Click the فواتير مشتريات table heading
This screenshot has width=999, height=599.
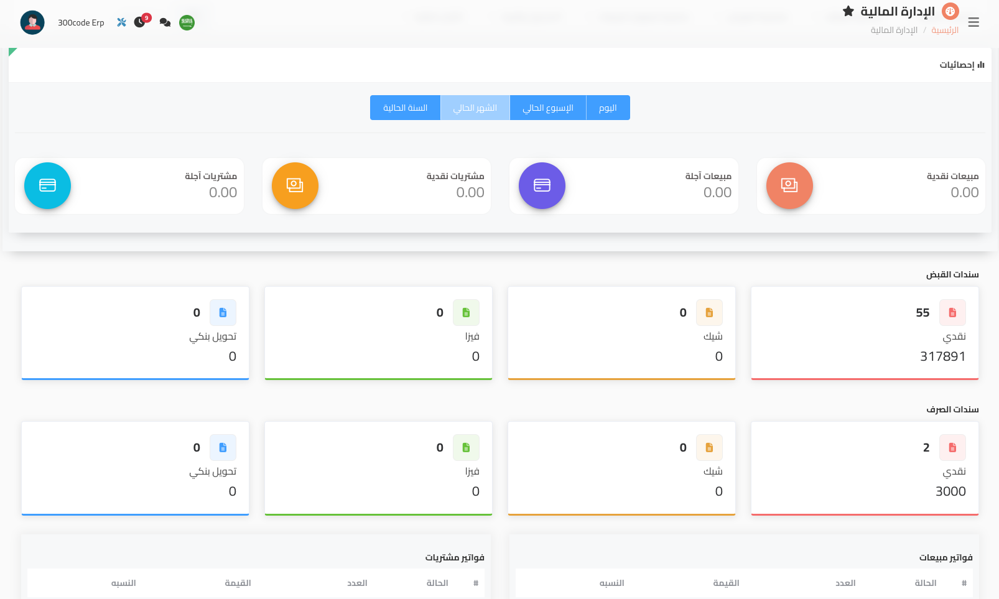point(455,557)
